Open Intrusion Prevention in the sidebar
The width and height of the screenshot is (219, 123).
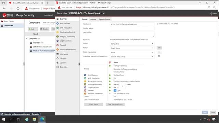click(x=67, y=50)
